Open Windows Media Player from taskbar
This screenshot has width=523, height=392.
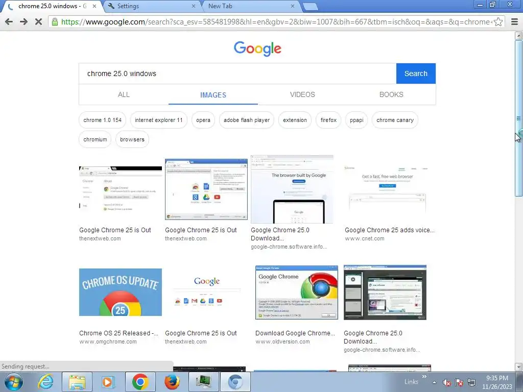click(108, 382)
